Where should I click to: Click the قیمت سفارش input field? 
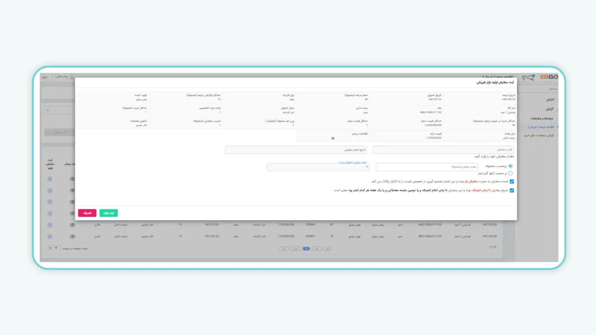click(x=443, y=150)
